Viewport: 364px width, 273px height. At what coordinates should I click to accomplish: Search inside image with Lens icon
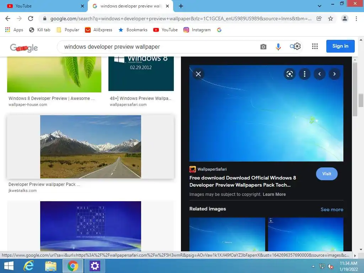tap(289, 74)
